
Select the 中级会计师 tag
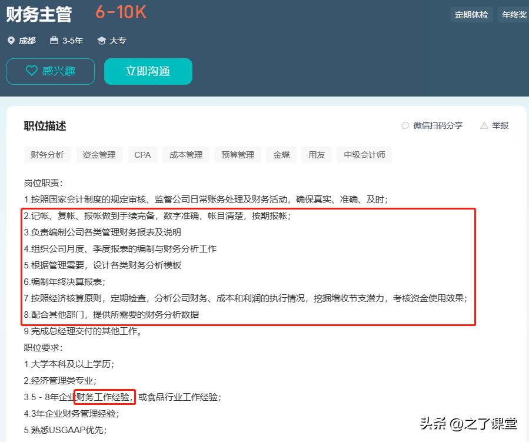pyautogui.click(x=364, y=155)
